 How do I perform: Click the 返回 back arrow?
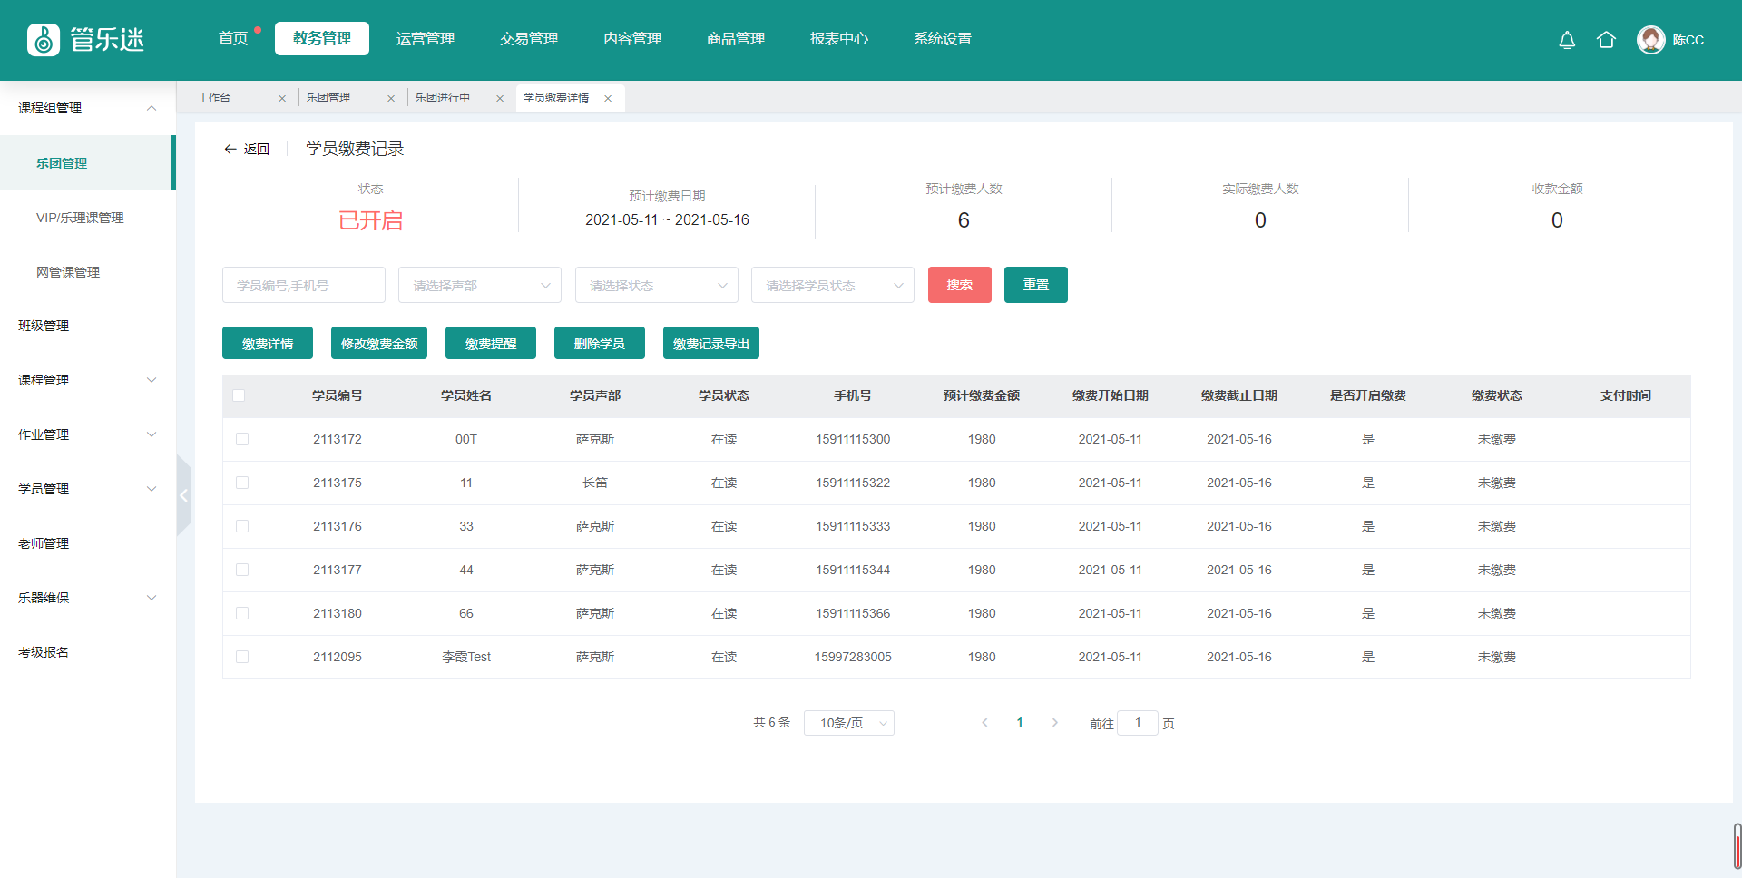tap(230, 150)
